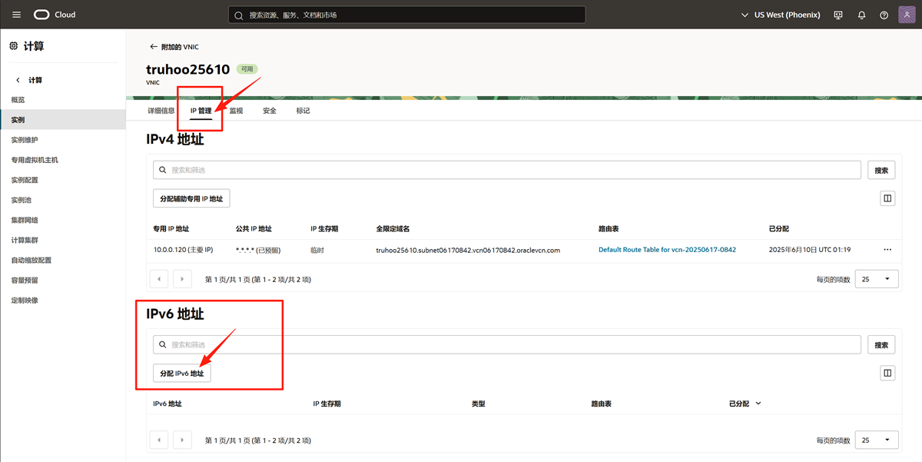Open the Default Route Table link
The width and height of the screenshot is (922, 462).
[667, 250]
